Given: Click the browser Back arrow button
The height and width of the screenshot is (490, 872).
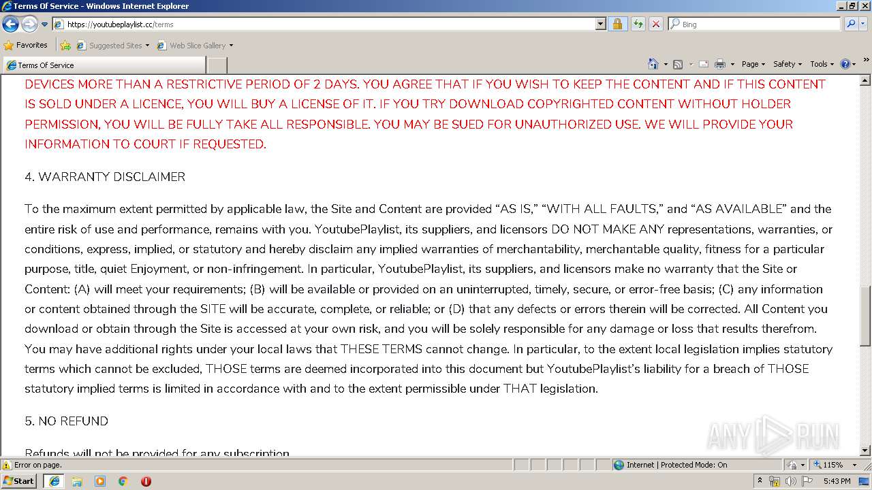Looking at the screenshot, I should [10, 24].
